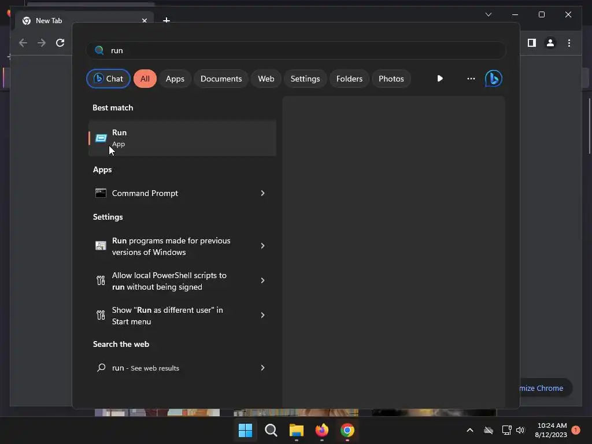Open volume speaker tray icon
The height and width of the screenshot is (444, 592).
(520, 430)
